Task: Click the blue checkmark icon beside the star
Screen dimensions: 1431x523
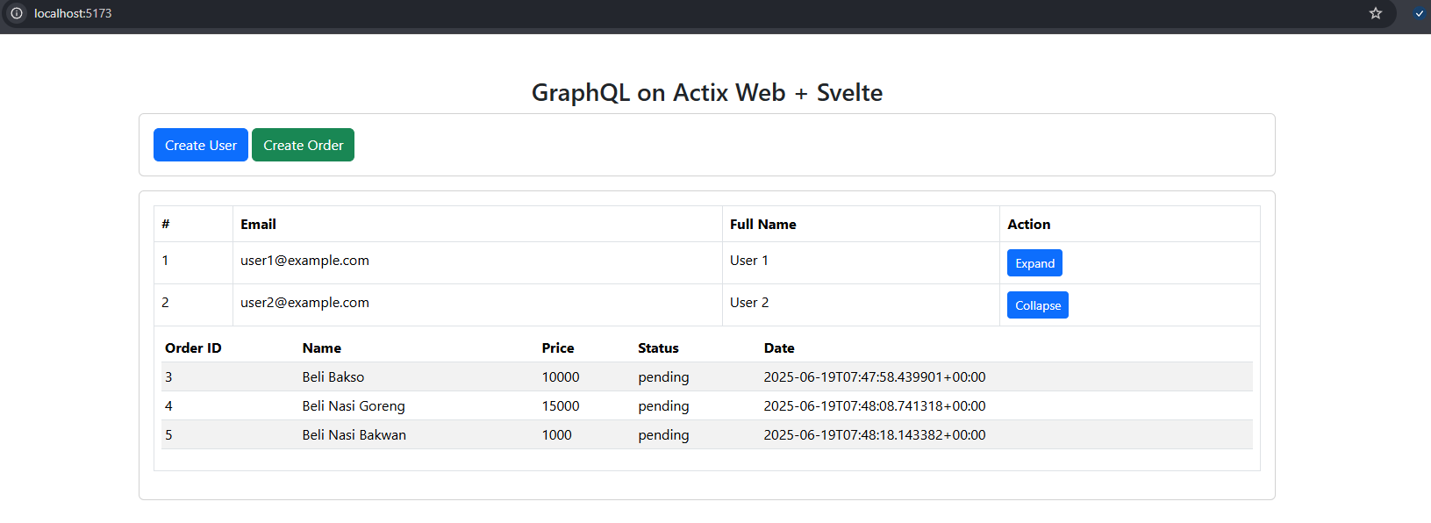Action: click(x=1420, y=13)
